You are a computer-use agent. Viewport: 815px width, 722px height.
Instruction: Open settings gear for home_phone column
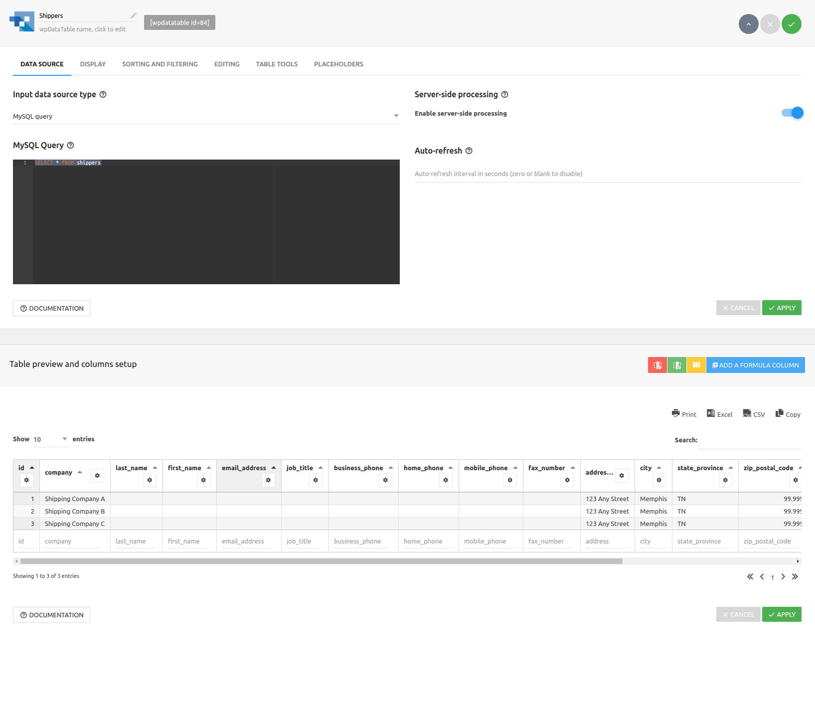[x=446, y=480]
